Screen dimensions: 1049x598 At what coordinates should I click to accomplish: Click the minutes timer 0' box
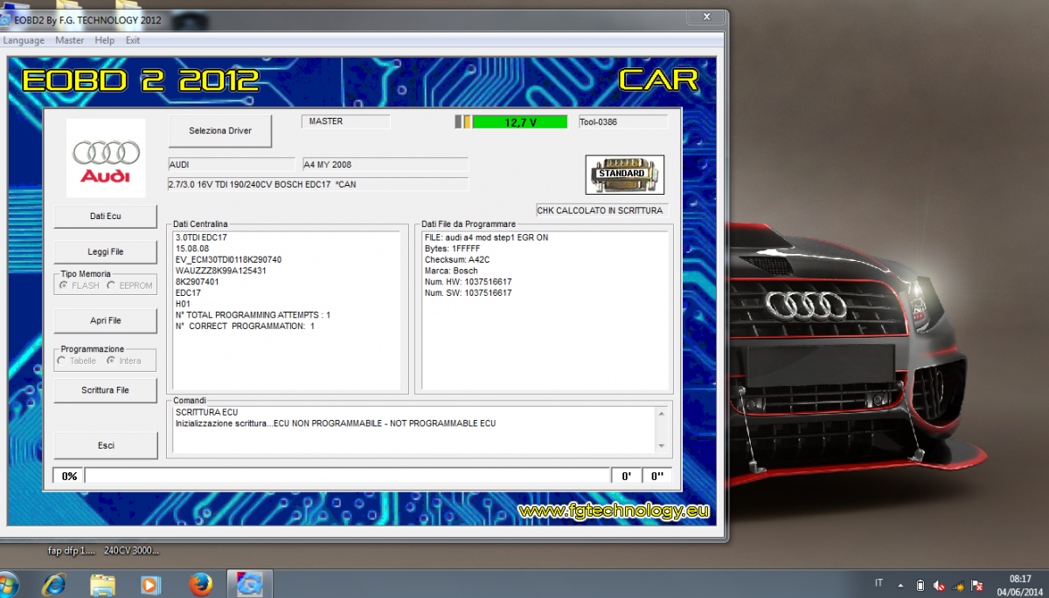tap(626, 476)
